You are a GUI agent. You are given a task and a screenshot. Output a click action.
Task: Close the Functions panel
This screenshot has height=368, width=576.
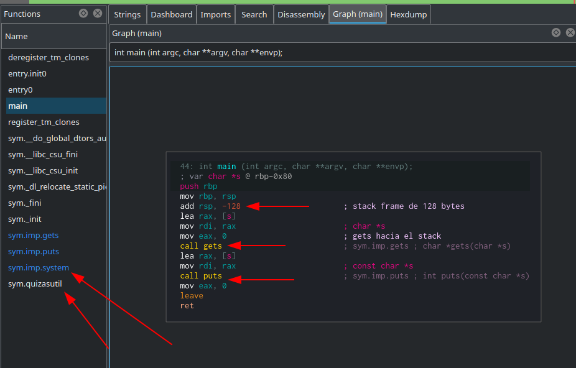point(98,14)
